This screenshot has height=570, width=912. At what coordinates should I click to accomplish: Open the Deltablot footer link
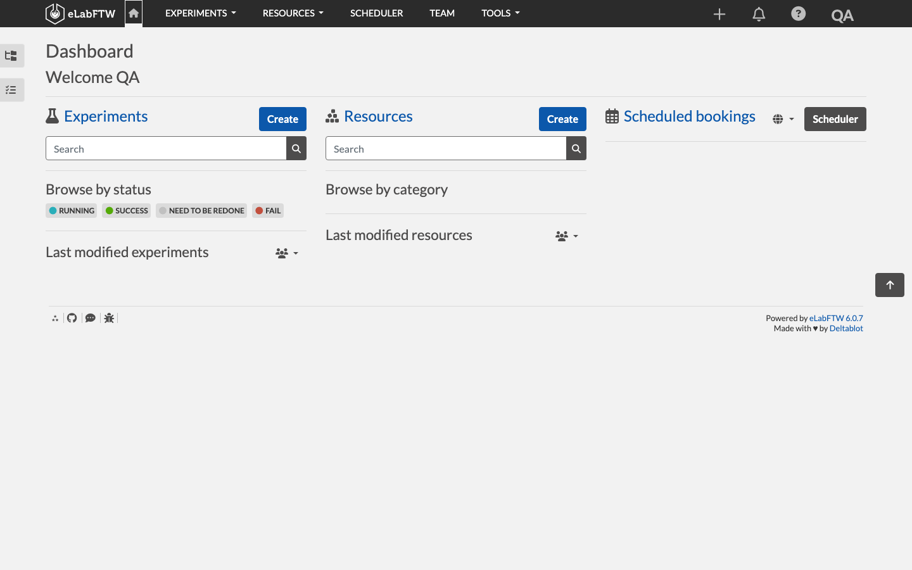pos(846,328)
